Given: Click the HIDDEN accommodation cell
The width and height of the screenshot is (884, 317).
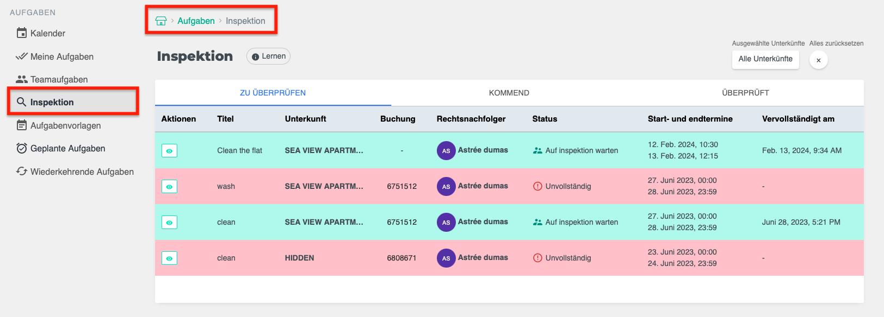Looking at the screenshot, I should [x=299, y=258].
